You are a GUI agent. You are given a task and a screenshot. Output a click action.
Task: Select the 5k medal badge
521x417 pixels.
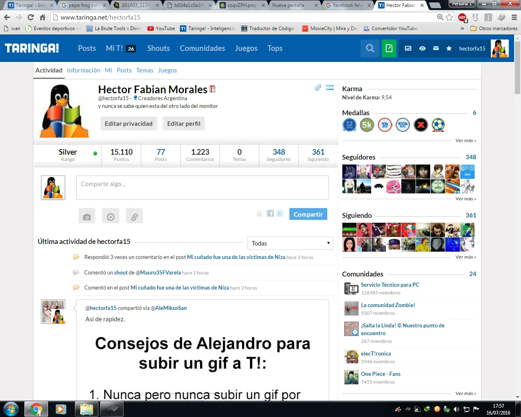point(367,125)
